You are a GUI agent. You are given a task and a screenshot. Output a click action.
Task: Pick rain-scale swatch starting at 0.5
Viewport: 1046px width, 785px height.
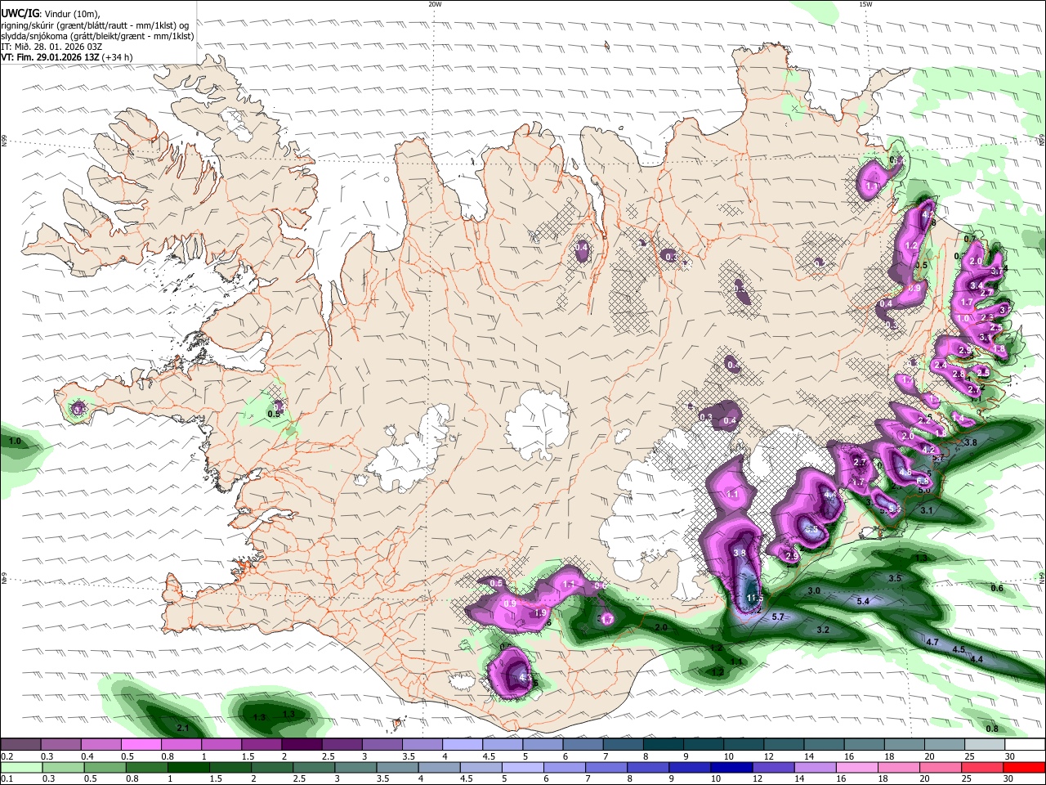click(106, 767)
